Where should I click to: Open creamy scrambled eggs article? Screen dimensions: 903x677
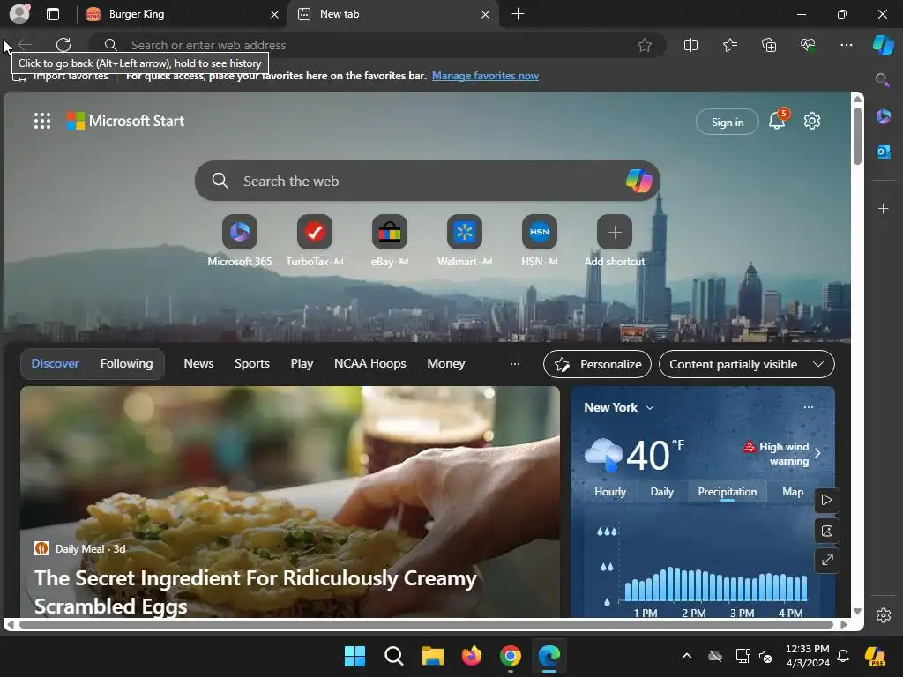pyautogui.click(x=255, y=591)
